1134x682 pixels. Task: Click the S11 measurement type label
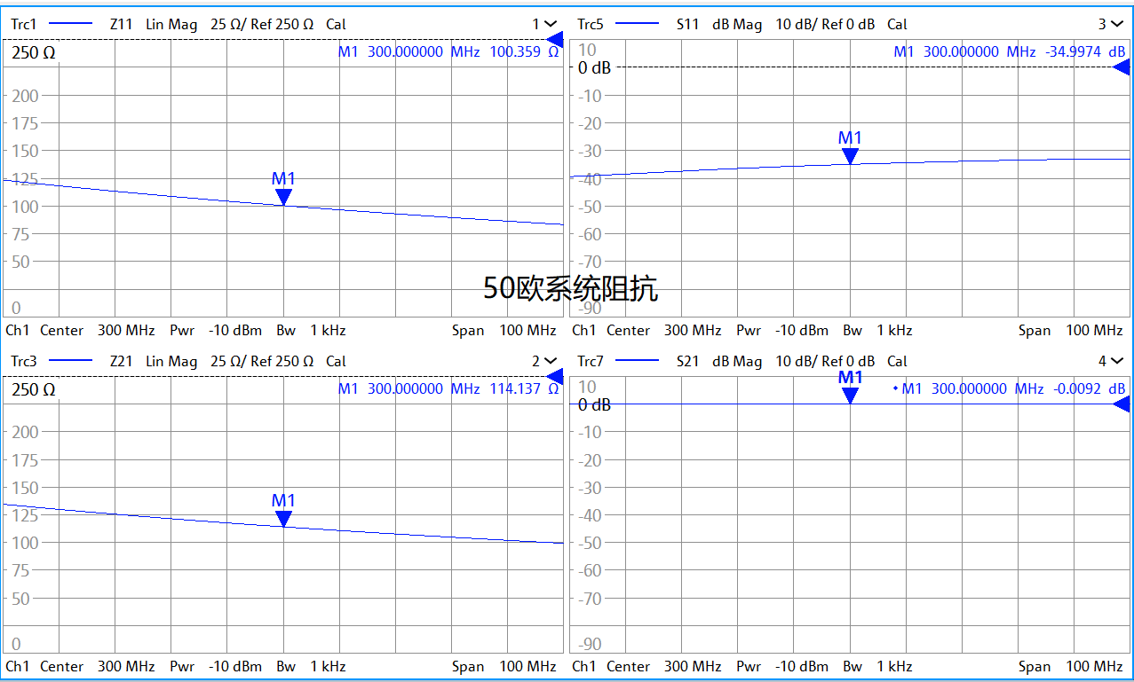click(688, 25)
